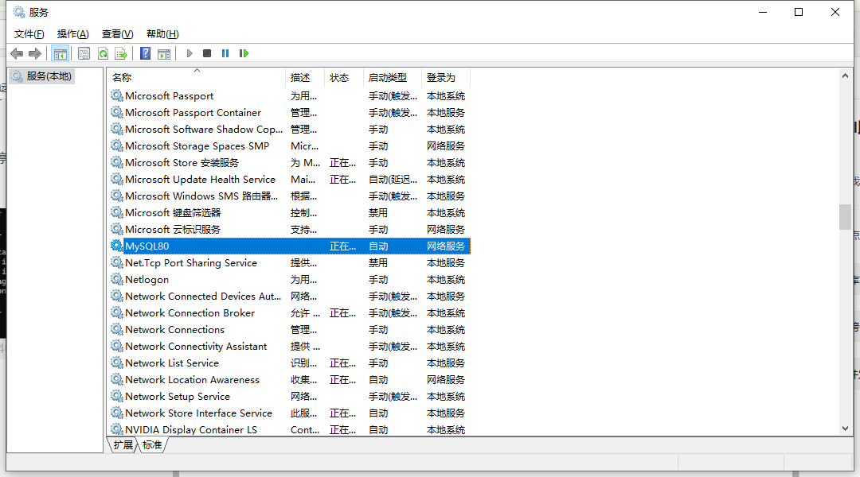Click the scroll down arrow of the list
The image size is (860, 477).
click(x=845, y=429)
